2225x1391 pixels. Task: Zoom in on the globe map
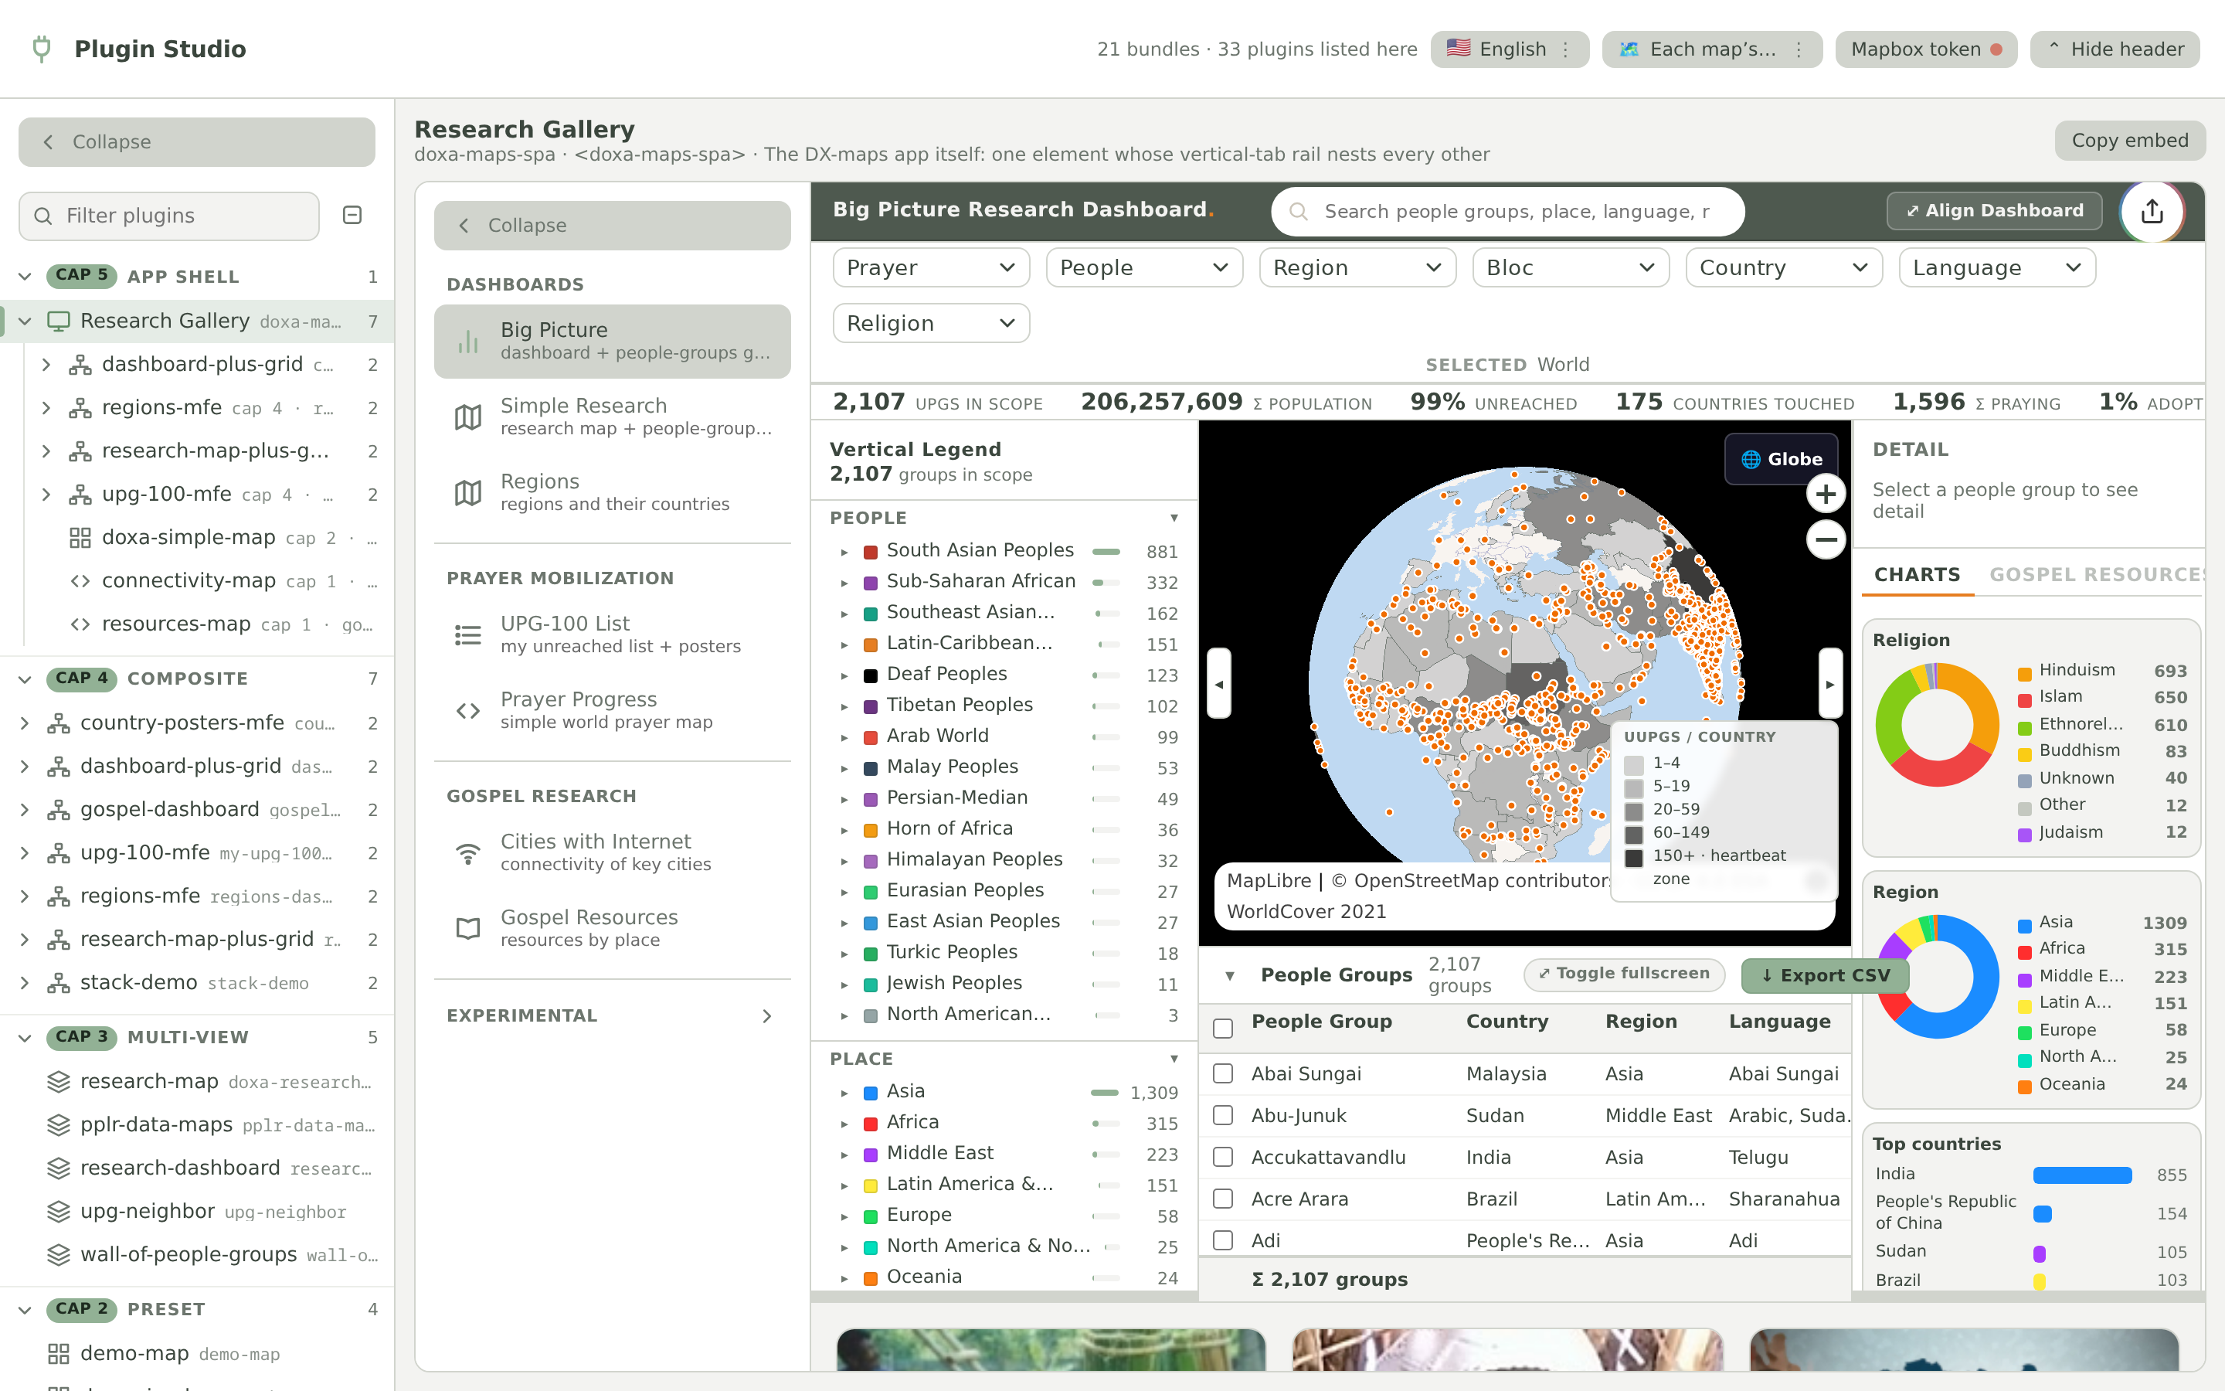click(x=1825, y=494)
